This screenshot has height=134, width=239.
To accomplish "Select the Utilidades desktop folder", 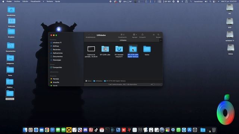I will [x=10, y=93].
